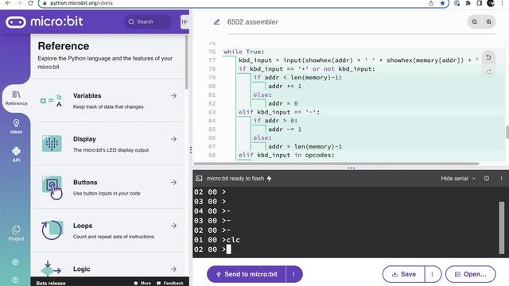Open the serial panel more options menu
This screenshot has width=509, height=286.
(501, 178)
